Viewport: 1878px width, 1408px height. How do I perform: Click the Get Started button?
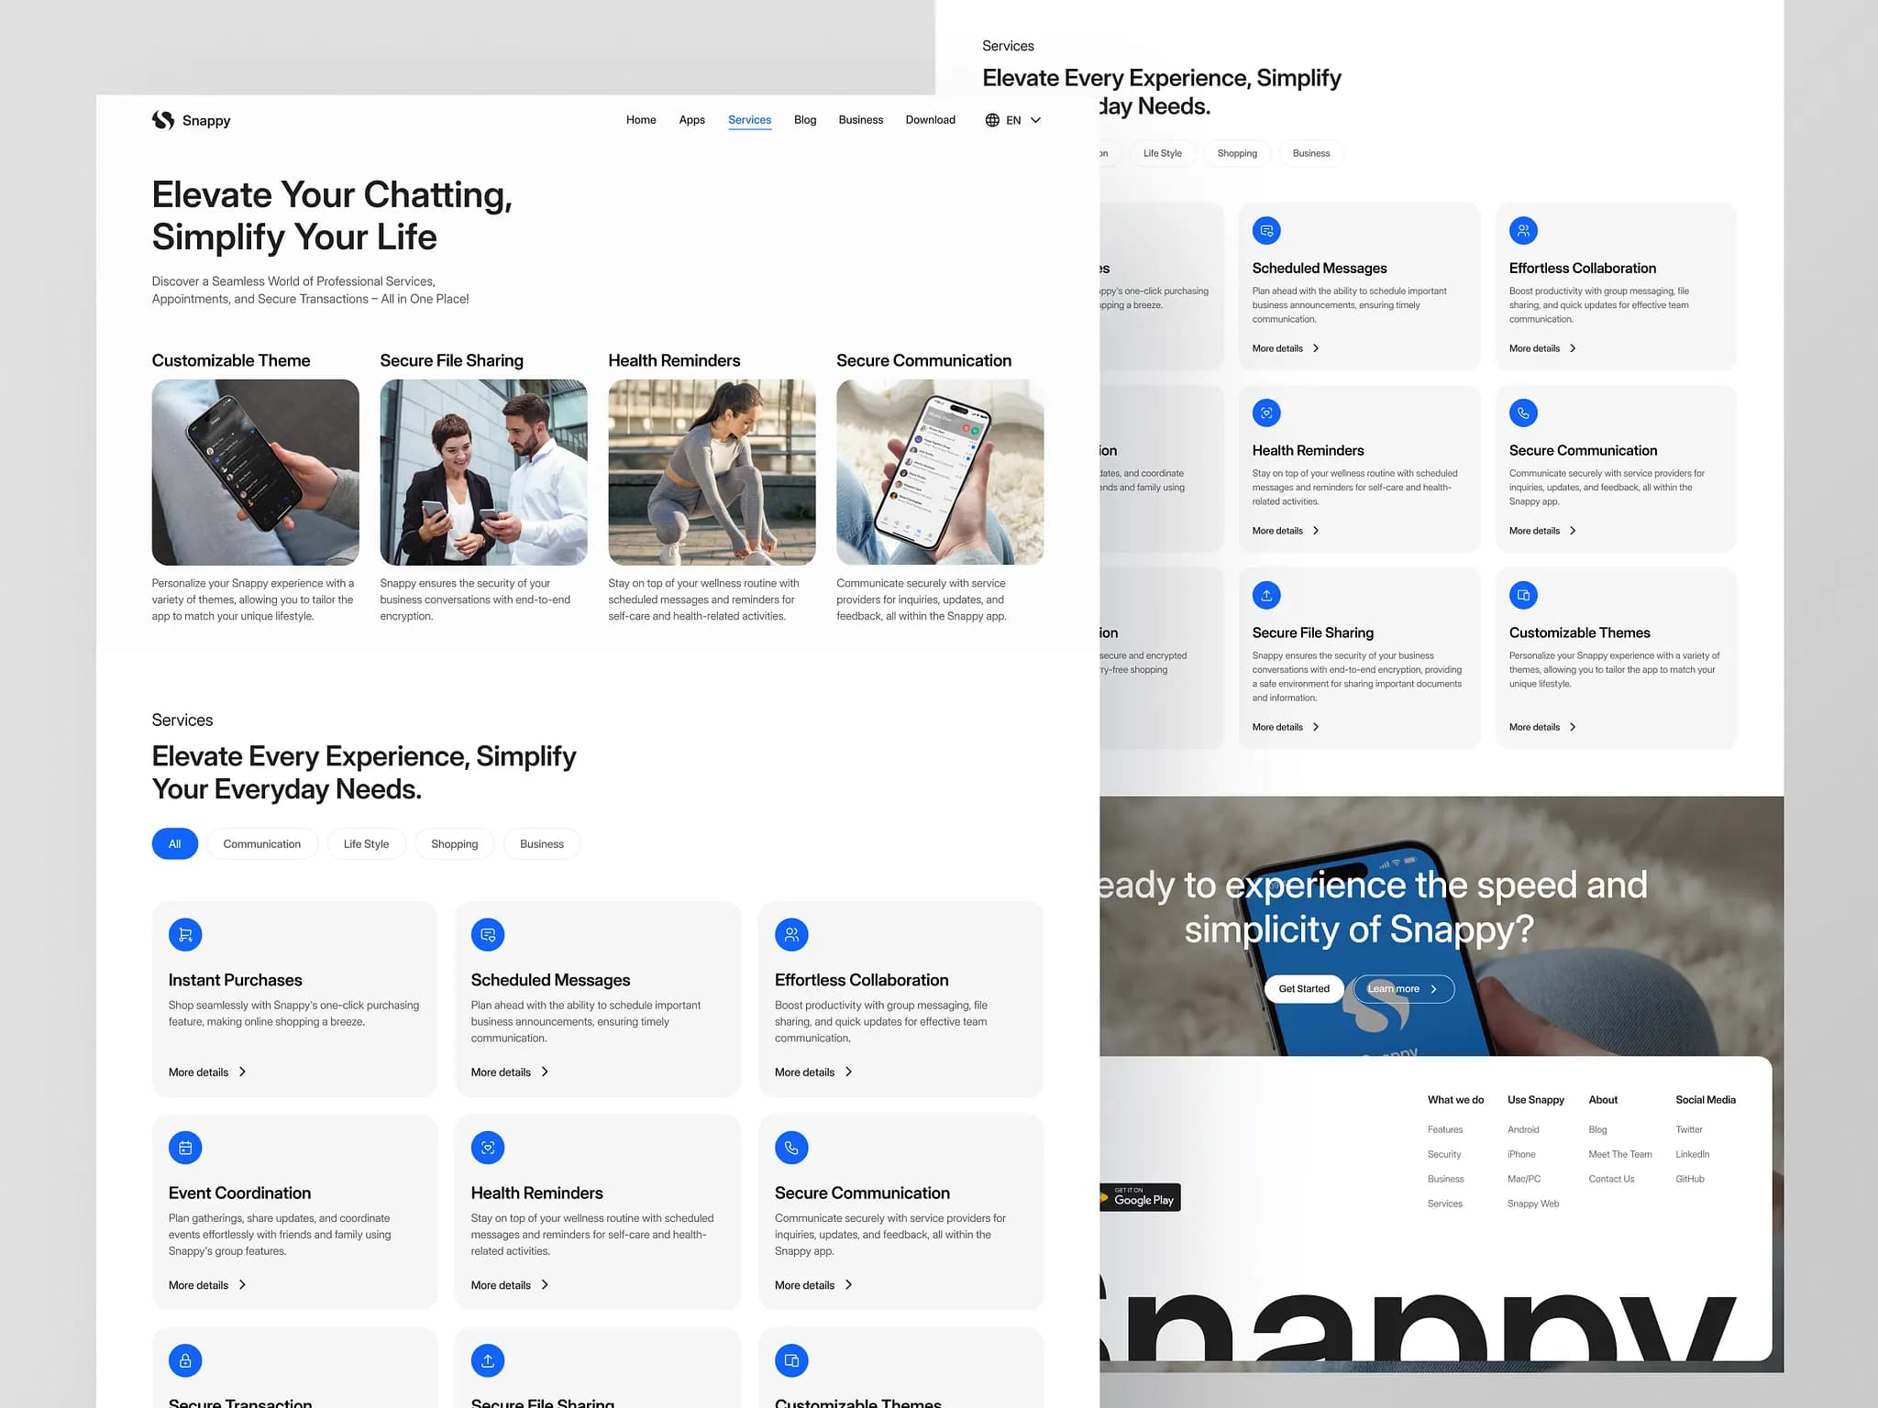point(1304,989)
